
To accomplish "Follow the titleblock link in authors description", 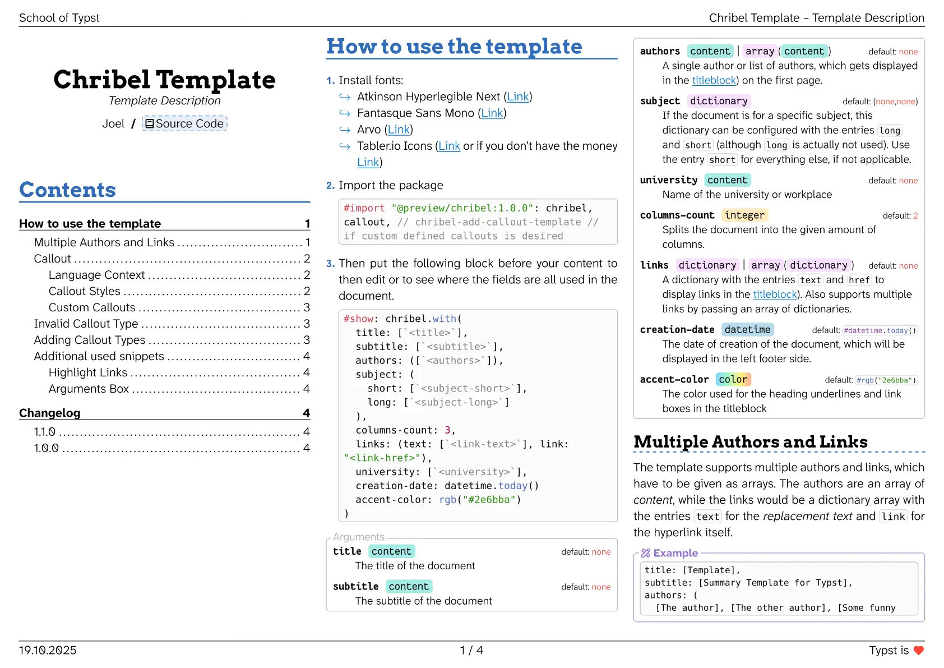I will click(x=714, y=80).
